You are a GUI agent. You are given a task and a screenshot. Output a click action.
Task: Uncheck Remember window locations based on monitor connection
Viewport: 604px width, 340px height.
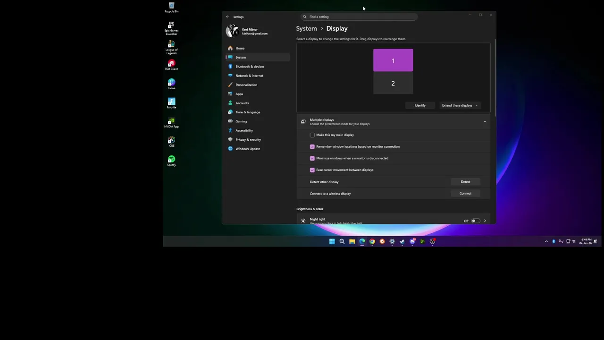coord(312,146)
